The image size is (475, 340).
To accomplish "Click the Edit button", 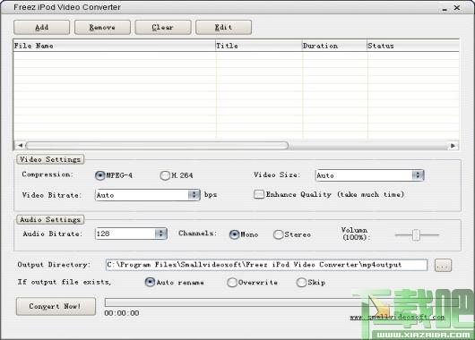I will pos(223,27).
